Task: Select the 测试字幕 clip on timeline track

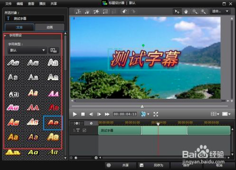Action: [x=164, y=130]
